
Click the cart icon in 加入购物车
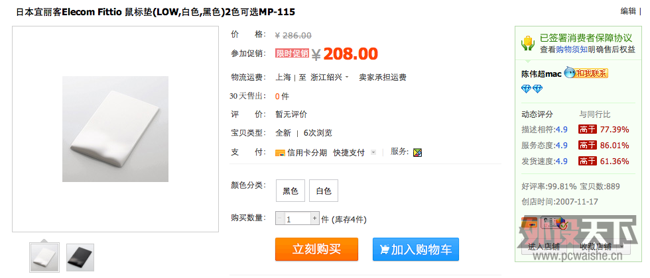point(384,250)
